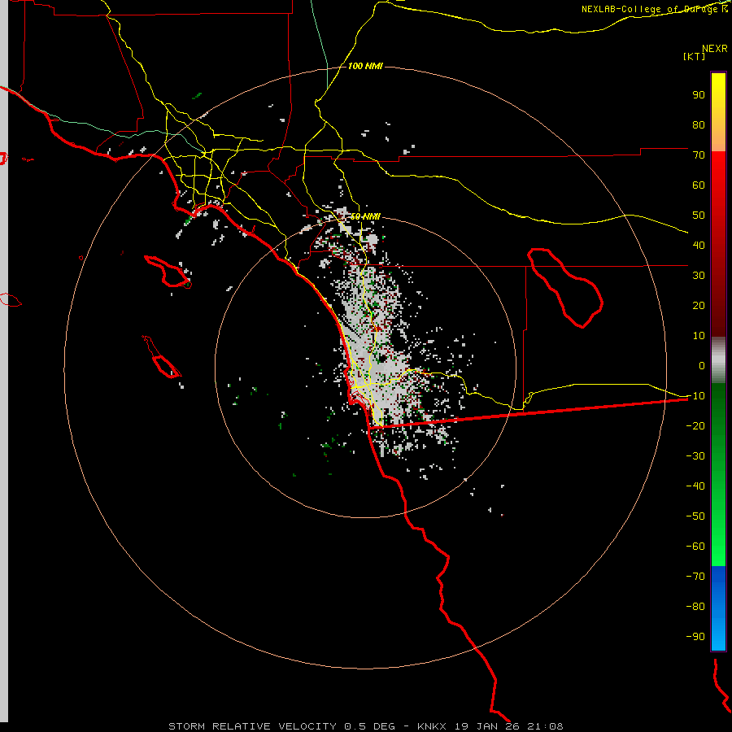The width and height of the screenshot is (732, 732).
Task: Click the 19 JAN 26 date in caption
Action: click(x=487, y=726)
